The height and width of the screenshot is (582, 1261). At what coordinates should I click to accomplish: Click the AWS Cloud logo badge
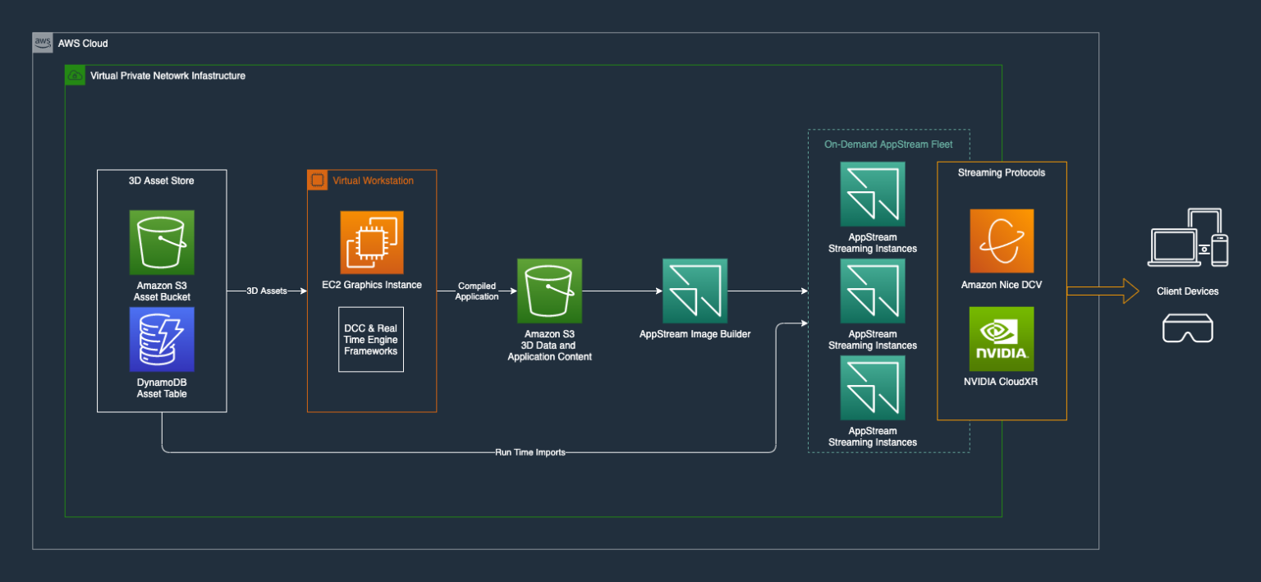[x=43, y=42]
